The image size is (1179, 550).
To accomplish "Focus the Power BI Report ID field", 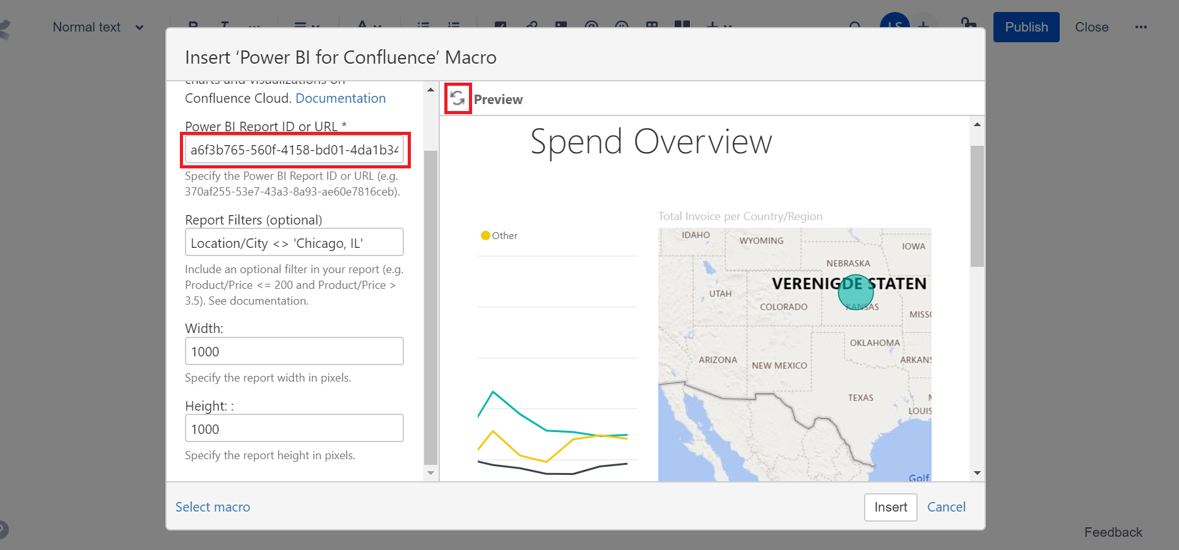I will coord(294,150).
